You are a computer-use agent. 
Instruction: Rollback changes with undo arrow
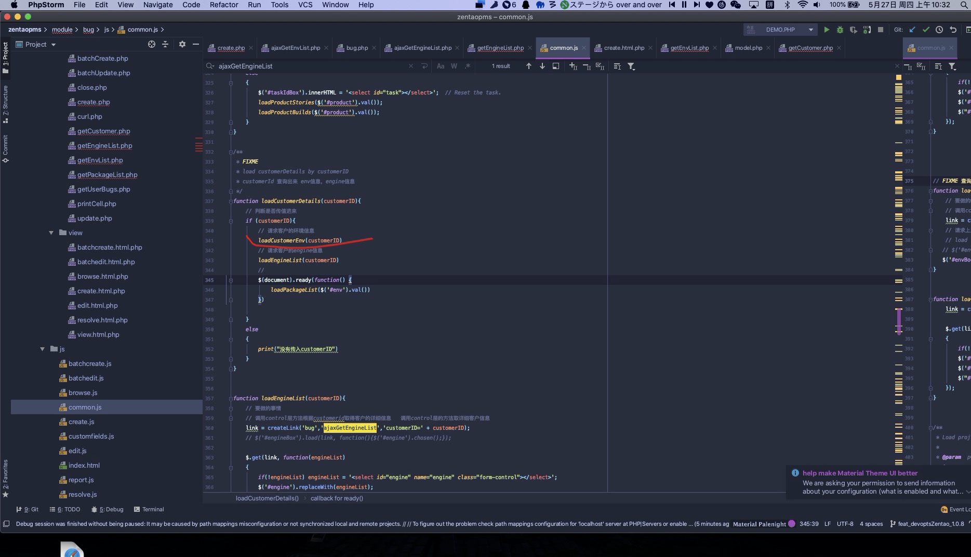tap(953, 30)
